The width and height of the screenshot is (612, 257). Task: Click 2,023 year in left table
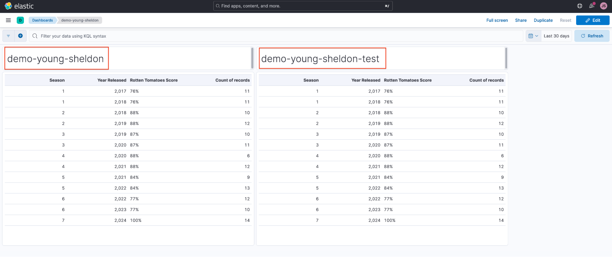click(120, 210)
